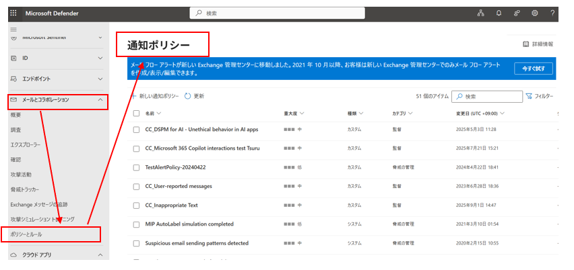Click the help question mark icon
Screen dimensions: 574x270
(552, 13)
